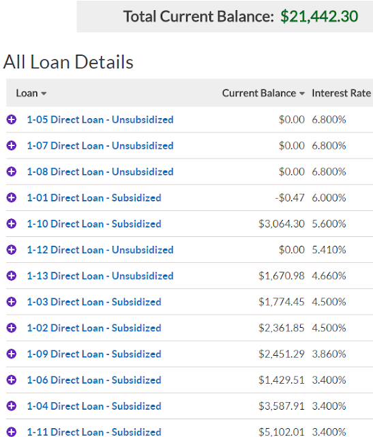
Task: Expand loan 1-07 using its plus icon
Action: pos(12,145)
